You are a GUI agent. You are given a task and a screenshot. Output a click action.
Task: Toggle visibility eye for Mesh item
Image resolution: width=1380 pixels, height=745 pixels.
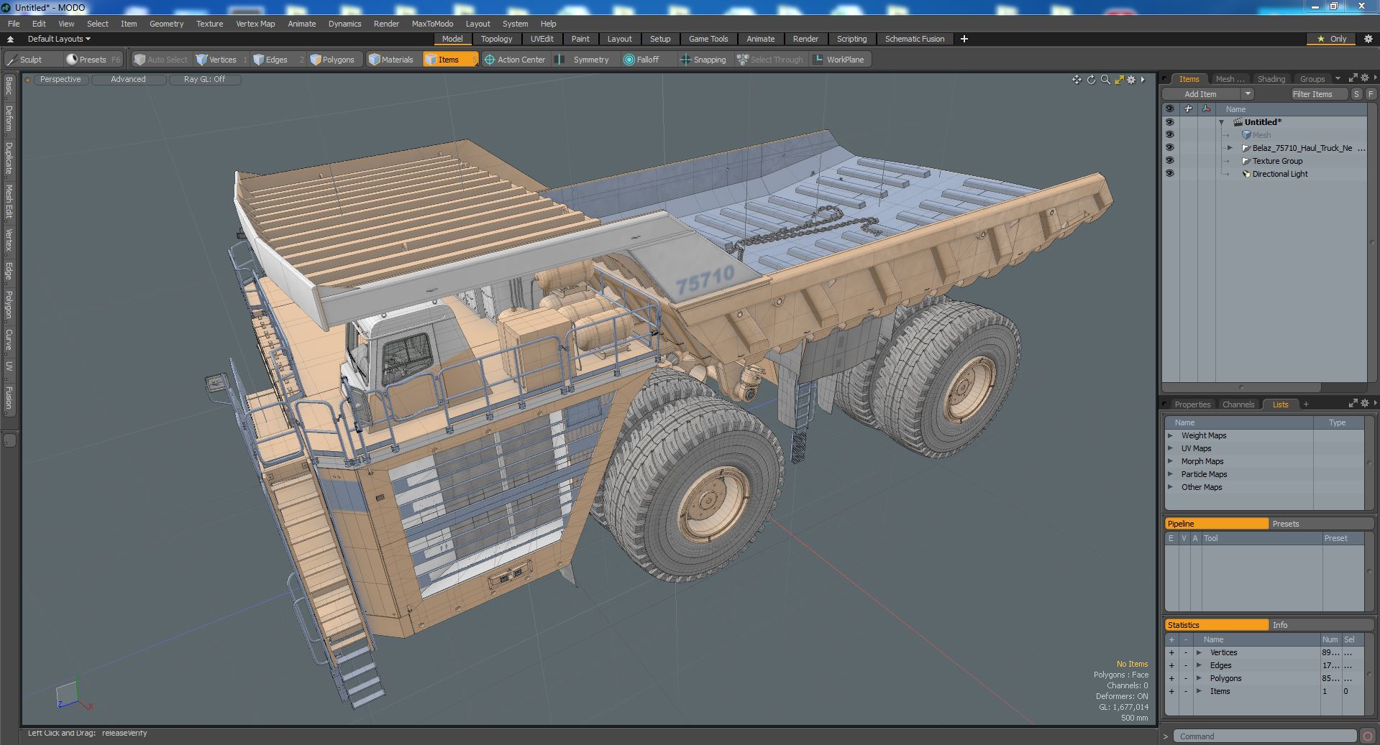pyautogui.click(x=1169, y=135)
